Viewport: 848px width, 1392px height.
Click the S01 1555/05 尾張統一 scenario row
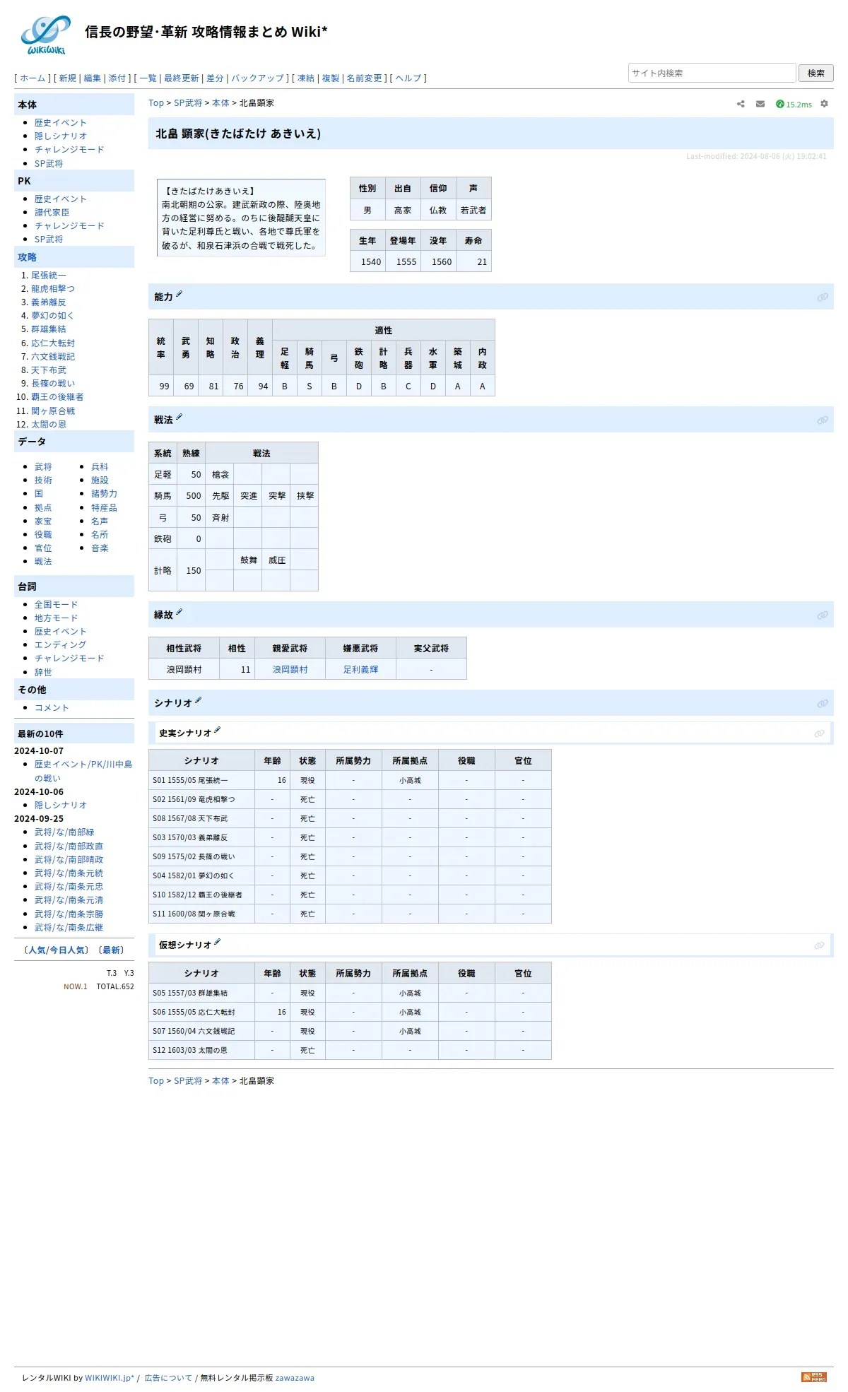click(x=350, y=780)
